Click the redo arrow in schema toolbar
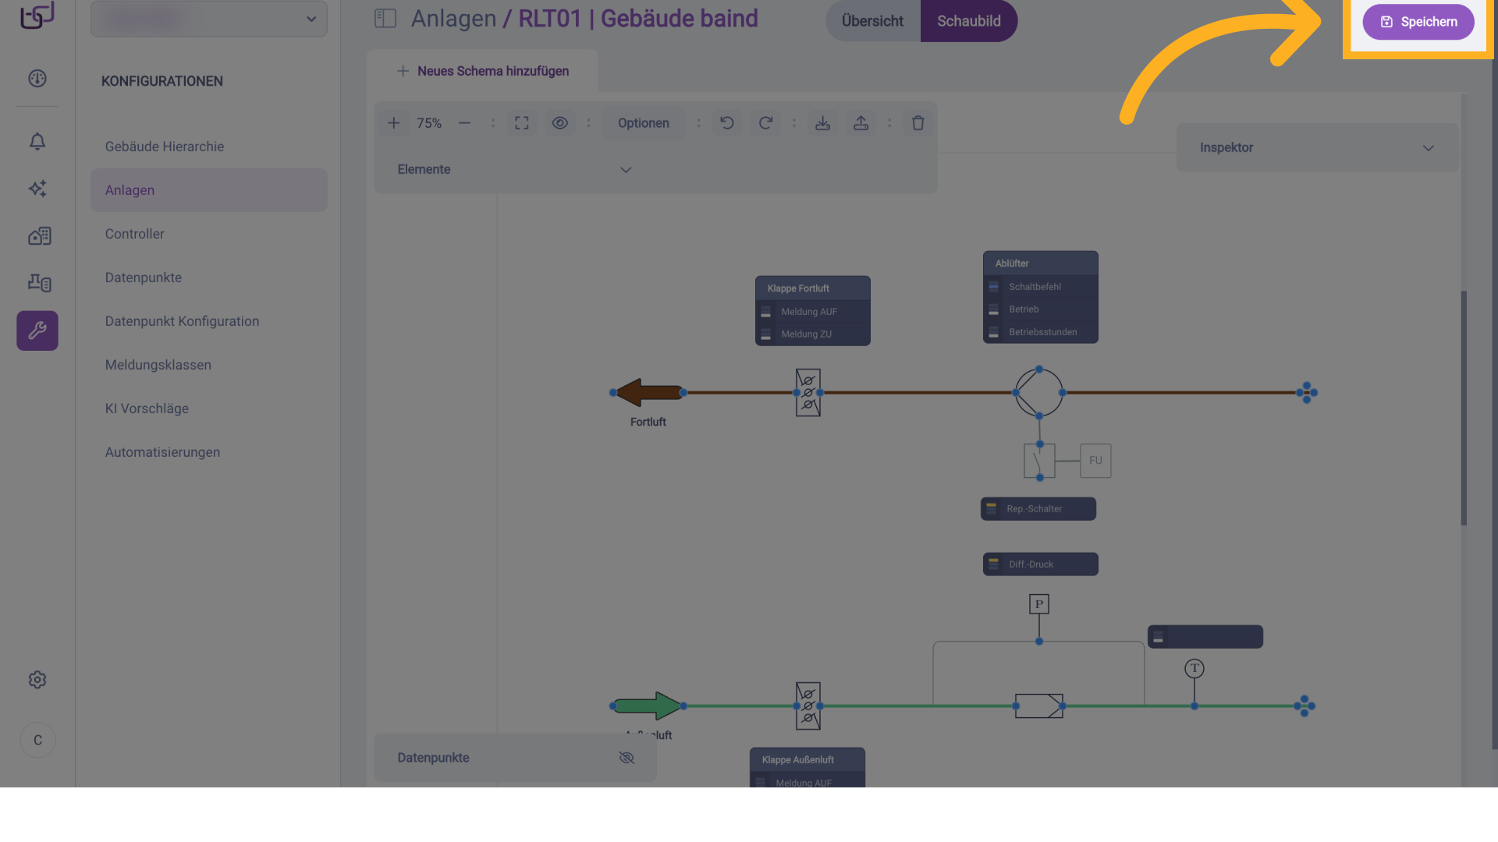1498x842 pixels. point(765,123)
